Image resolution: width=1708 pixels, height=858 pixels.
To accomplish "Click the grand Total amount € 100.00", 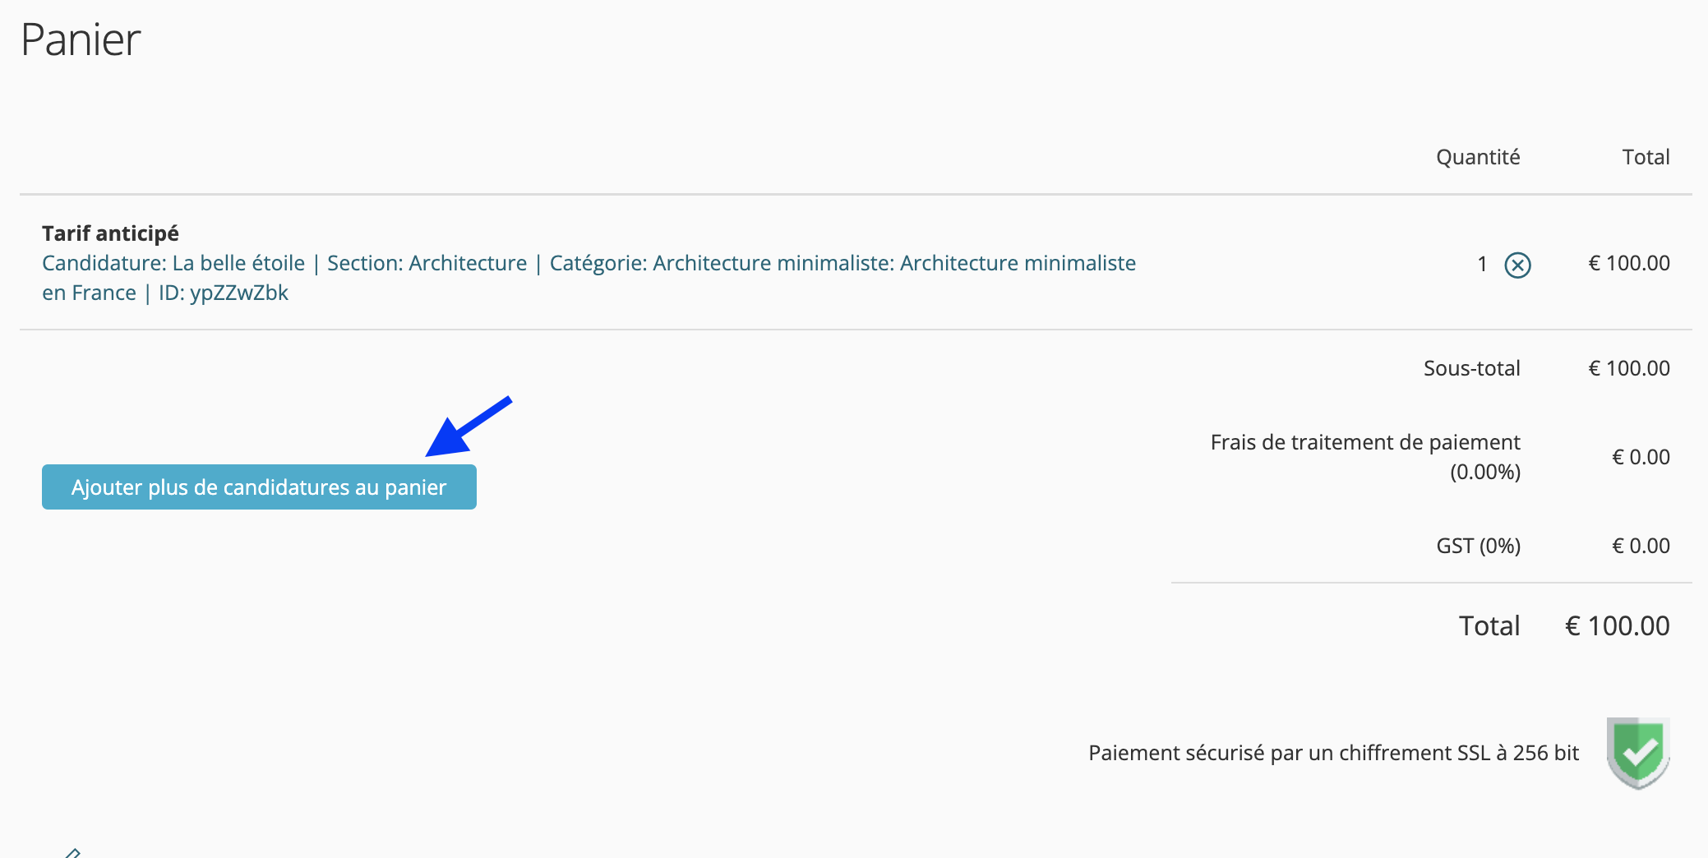I will (x=1618, y=626).
